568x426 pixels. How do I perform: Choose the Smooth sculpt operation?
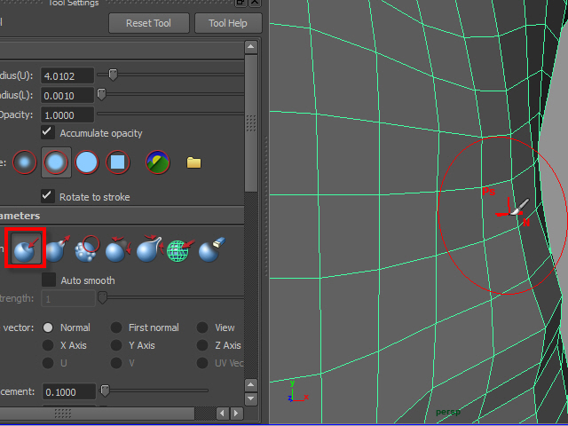click(x=88, y=250)
